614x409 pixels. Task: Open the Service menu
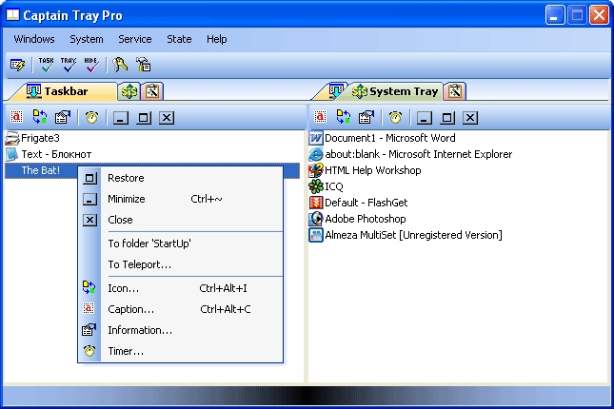point(134,39)
